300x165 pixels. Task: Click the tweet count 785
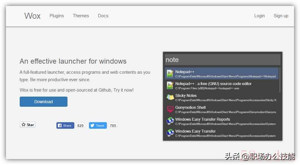[113, 125]
